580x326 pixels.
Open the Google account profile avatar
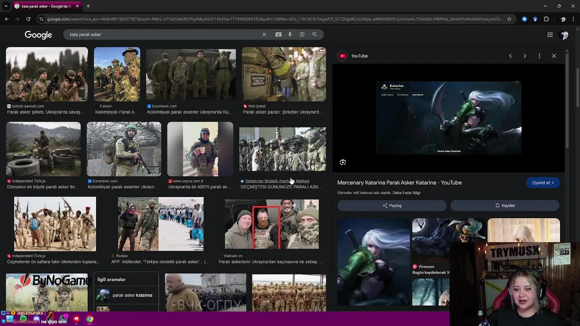(564, 35)
